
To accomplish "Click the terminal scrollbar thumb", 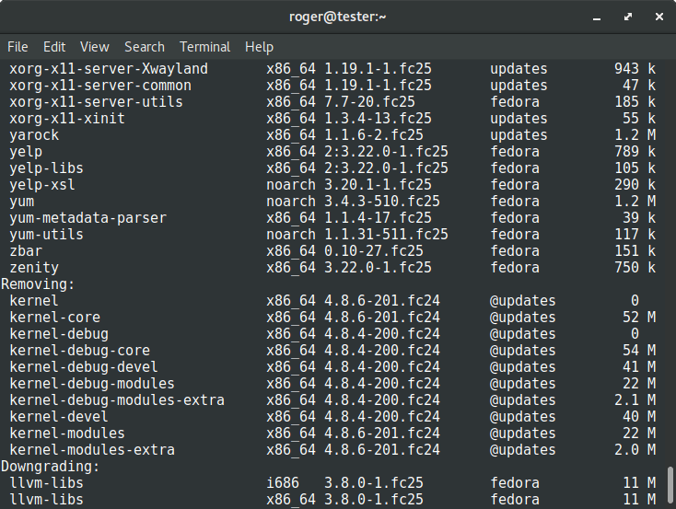I will (670, 484).
